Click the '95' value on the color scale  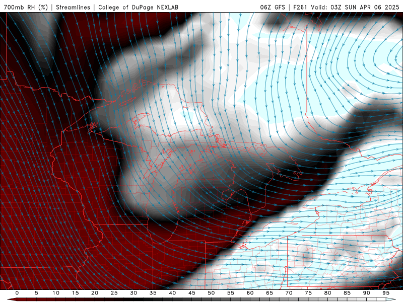(386, 293)
